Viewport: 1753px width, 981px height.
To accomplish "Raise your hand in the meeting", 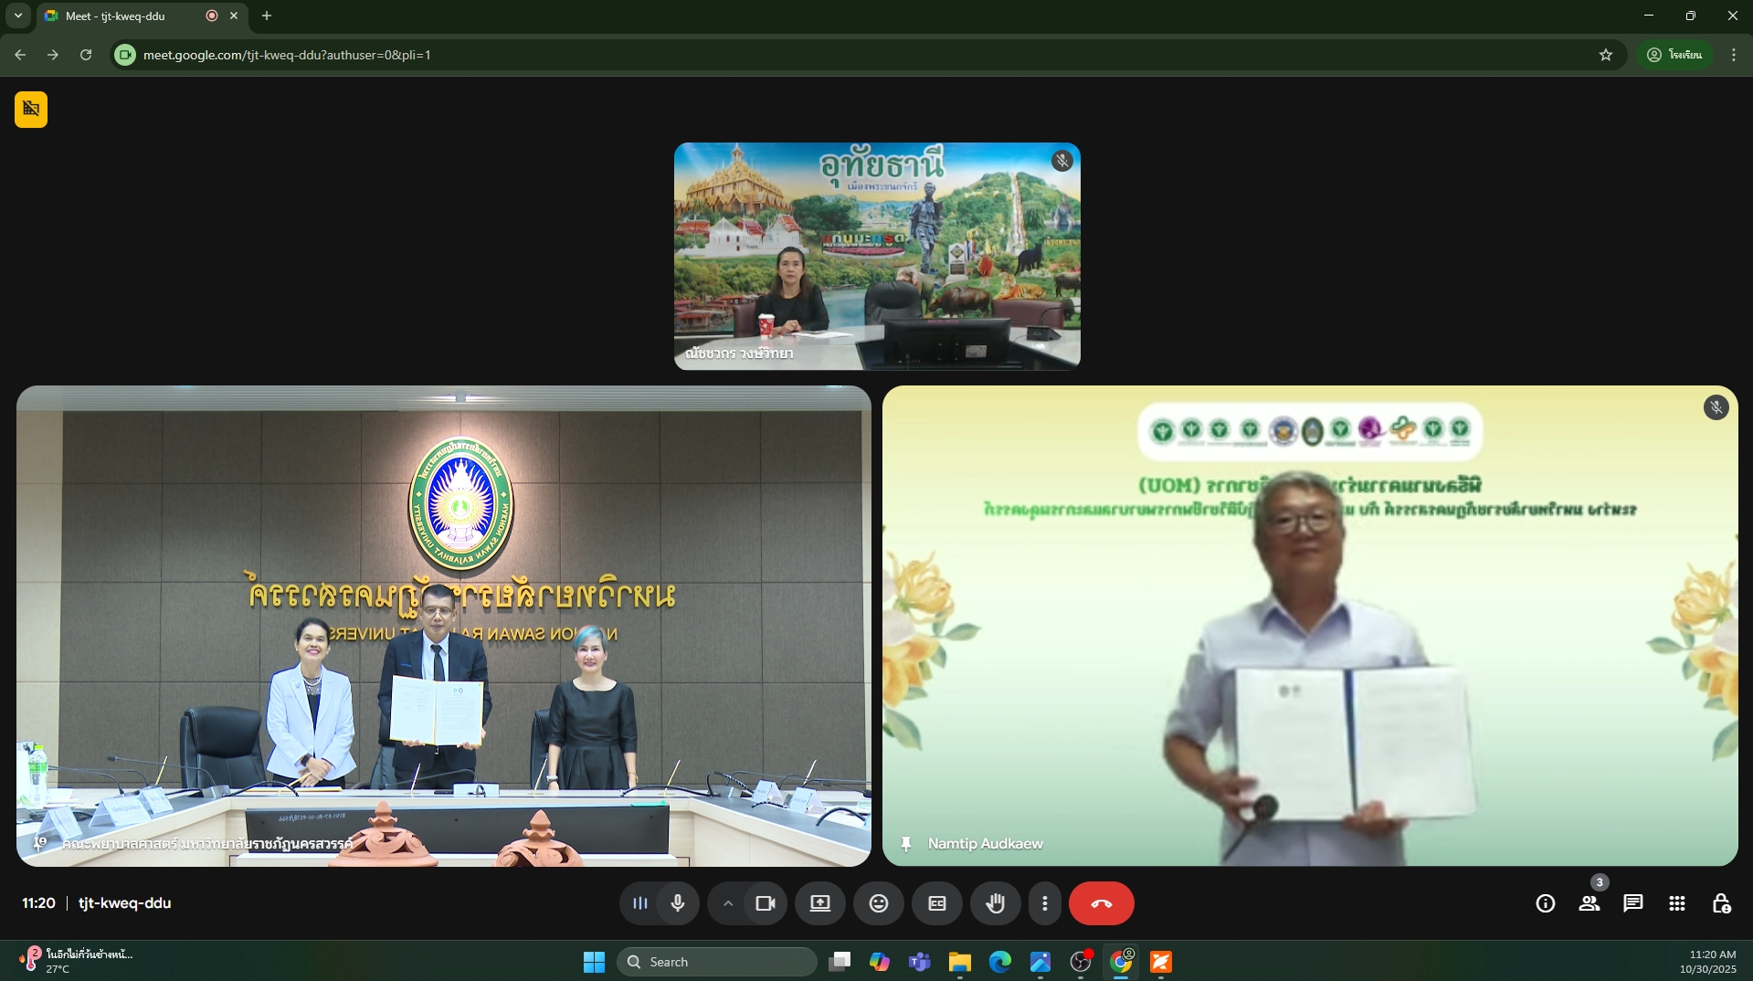I will (995, 903).
